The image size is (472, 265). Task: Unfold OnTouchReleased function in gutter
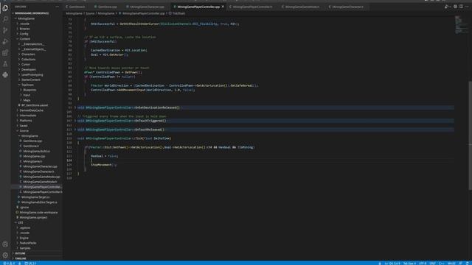[x=75, y=130]
